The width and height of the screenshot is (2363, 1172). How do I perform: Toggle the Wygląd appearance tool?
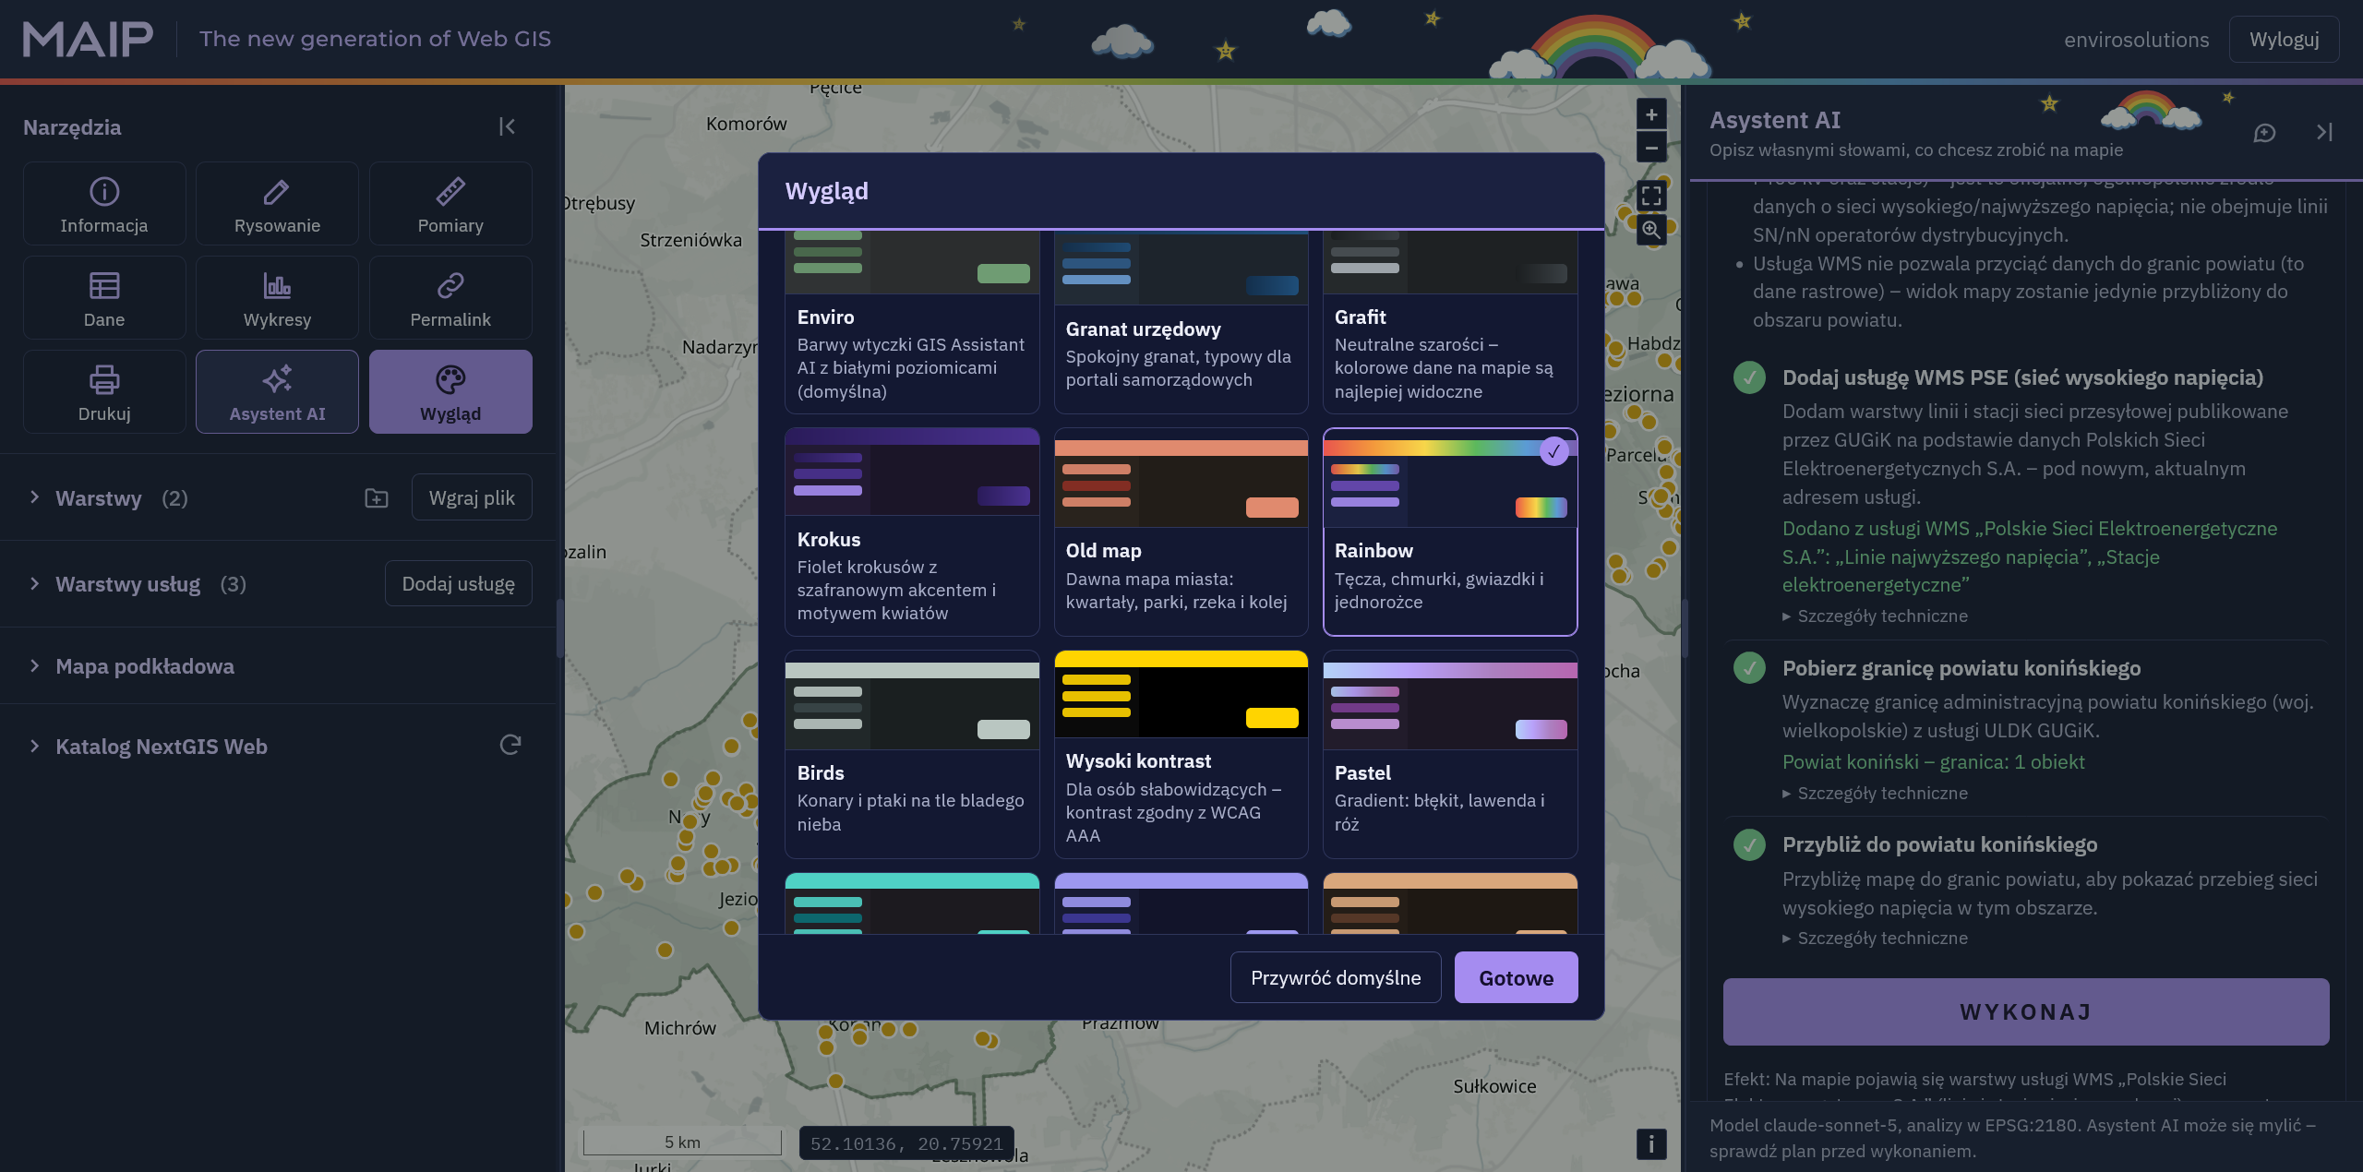click(450, 392)
